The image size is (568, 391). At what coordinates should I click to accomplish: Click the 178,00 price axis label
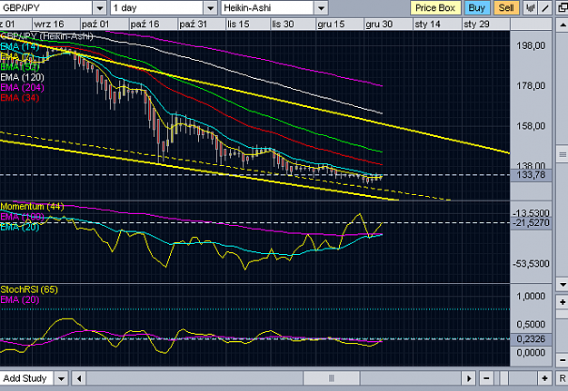[531, 85]
